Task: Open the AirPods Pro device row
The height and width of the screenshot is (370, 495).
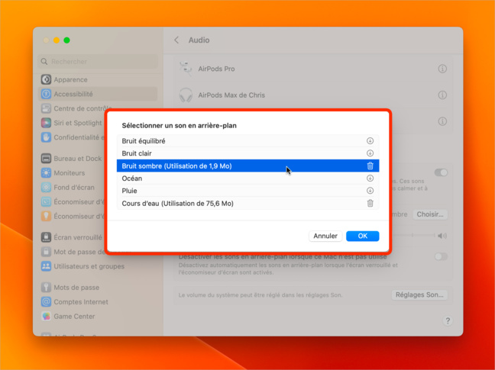Action: pos(312,69)
